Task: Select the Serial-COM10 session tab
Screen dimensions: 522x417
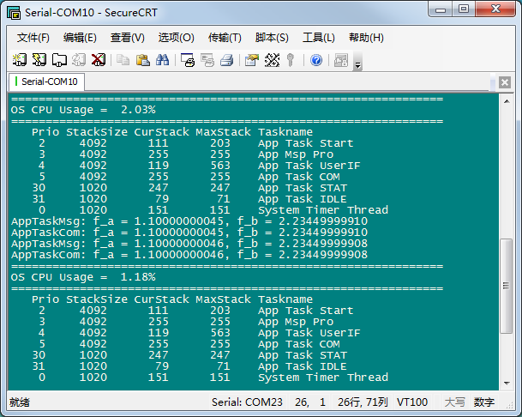Action: (x=46, y=82)
